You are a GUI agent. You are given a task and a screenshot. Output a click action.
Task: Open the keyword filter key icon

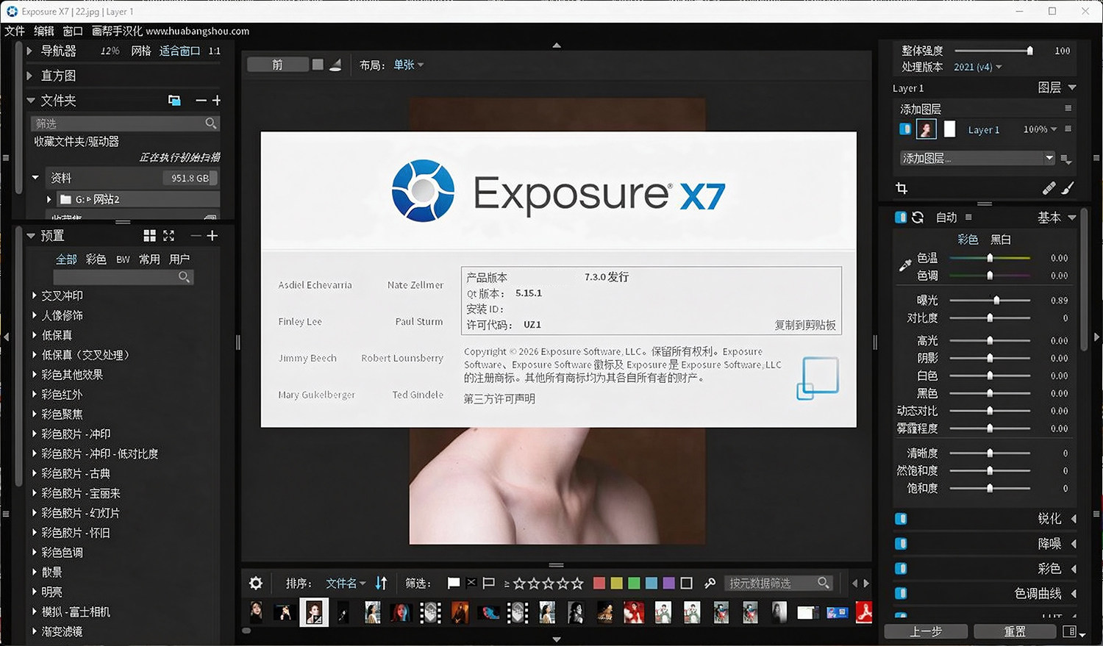710,583
